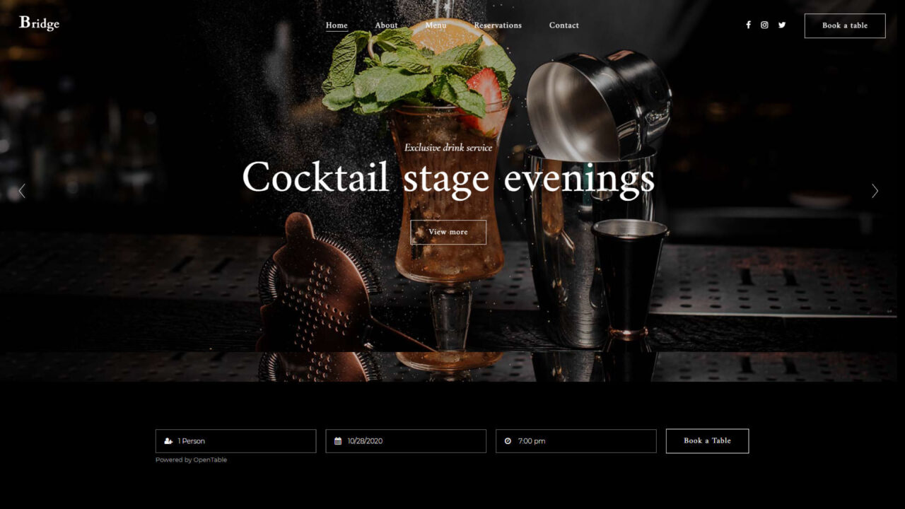Open the 1 Person party size dropdown
This screenshot has height=509, width=905.
235,441
